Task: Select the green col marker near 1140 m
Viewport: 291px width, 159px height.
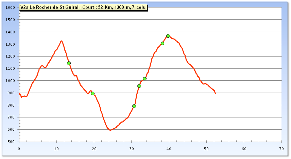Action: coord(69,63)
